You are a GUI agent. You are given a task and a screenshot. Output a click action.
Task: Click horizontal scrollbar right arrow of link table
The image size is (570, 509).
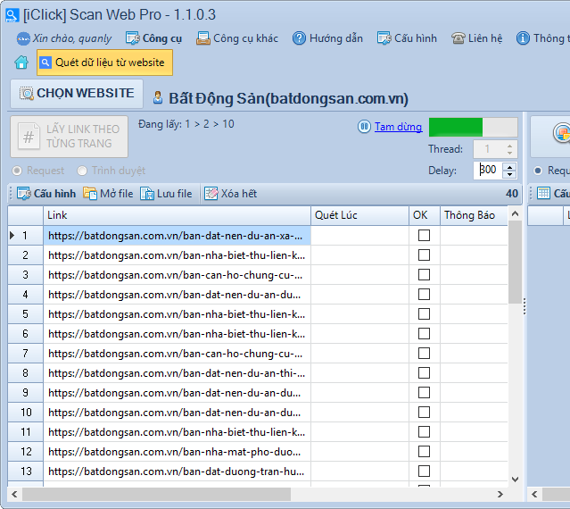(x=500, y=494)
